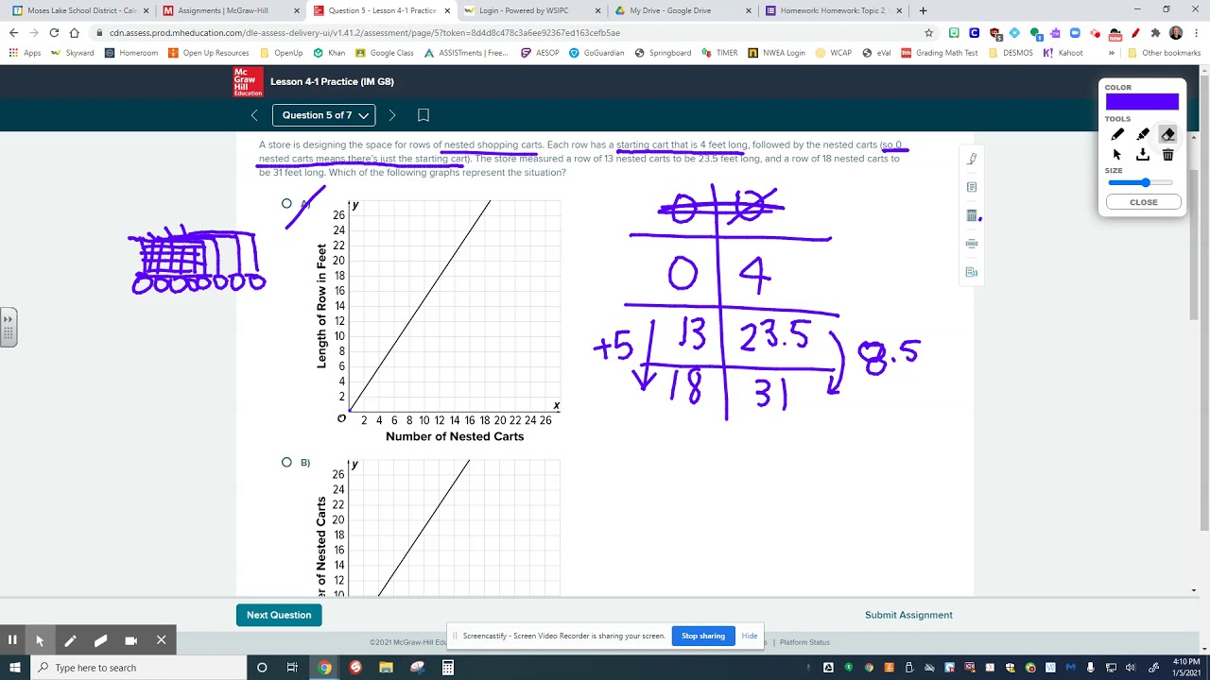This screenshot has height=680, width=1210.
Task: Switch to Login Powered by WSIPC tab
Action: [x=531, y=10]
